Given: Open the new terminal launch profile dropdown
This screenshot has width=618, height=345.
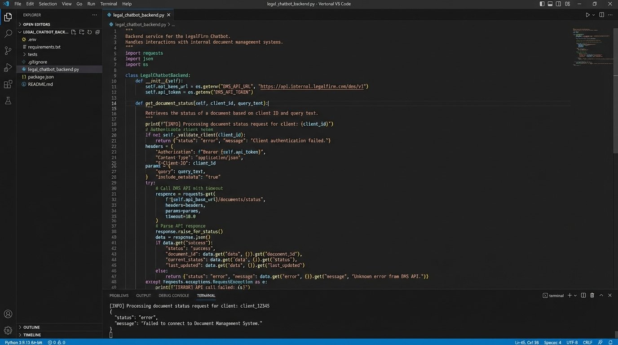Looking at the screenshot, I should point(576,296).
